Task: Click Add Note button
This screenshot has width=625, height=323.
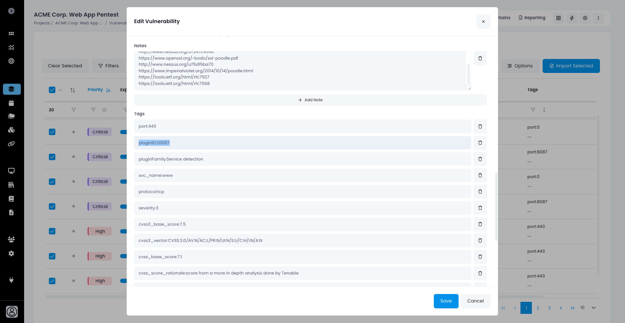Action: coord(310,100)
